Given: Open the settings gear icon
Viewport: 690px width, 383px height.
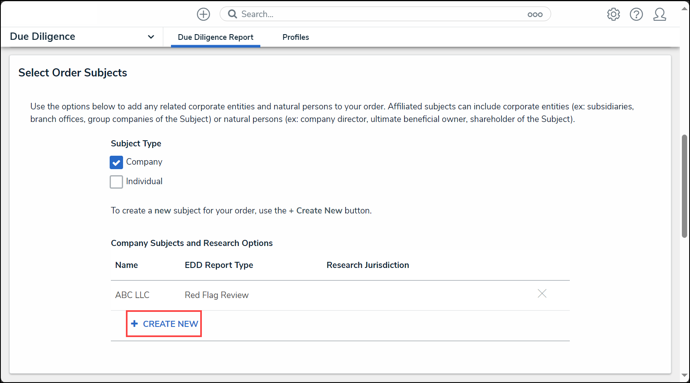Looking at the screenshot, I should tap(613, 14).
